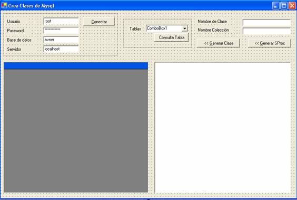The image size is (297, 200).
Task: Open the Tablas ComboBox1 dropdown arrow
Action: 184,28
